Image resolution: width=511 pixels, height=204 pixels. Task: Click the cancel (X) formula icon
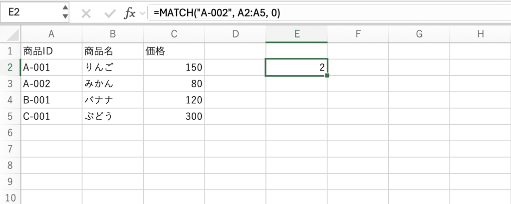point(86,13)
